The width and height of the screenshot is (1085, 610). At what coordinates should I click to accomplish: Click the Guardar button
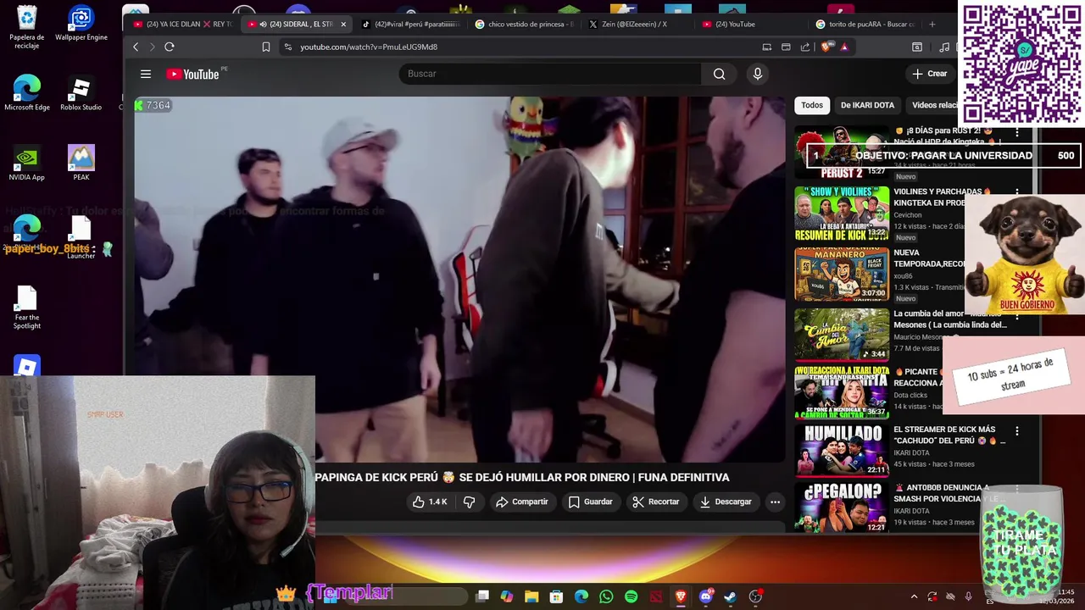click(x=590, y=502)
